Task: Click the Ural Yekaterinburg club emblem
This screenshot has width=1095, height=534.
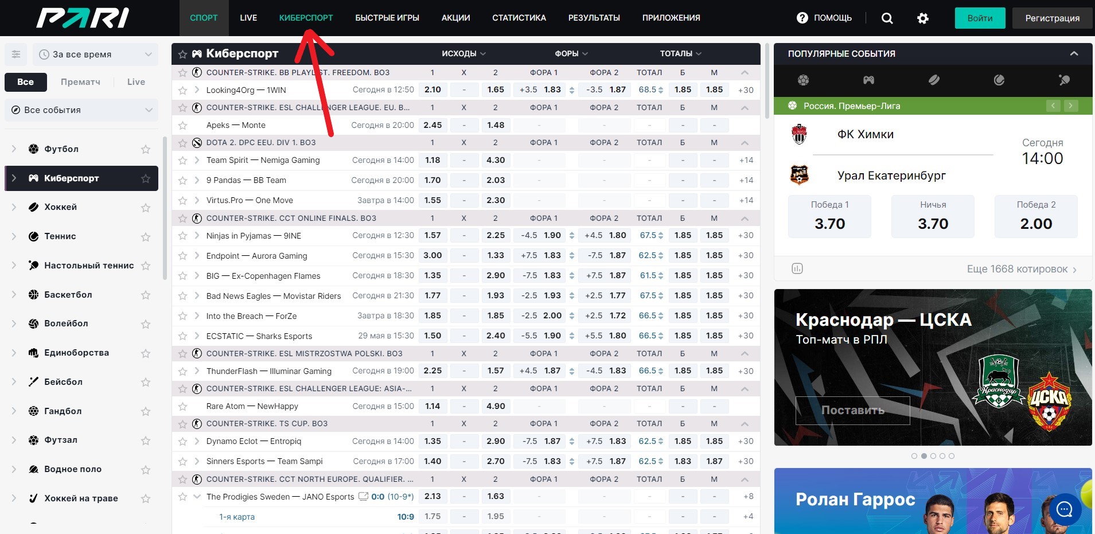Action: [799, 174]
